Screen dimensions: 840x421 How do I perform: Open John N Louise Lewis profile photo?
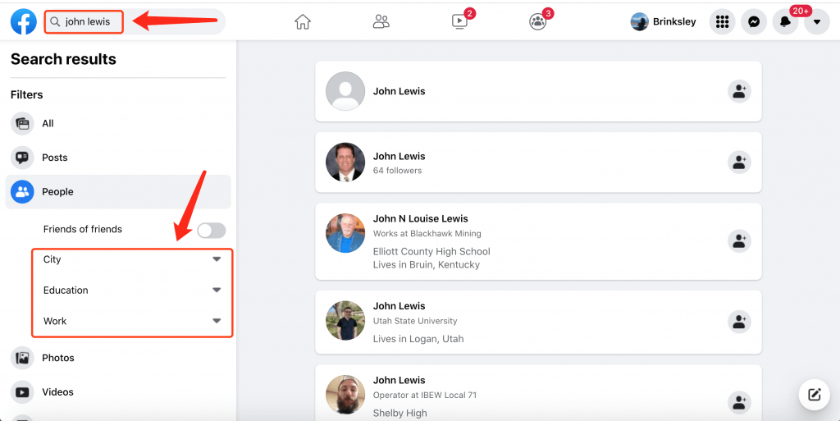point(345,233)
